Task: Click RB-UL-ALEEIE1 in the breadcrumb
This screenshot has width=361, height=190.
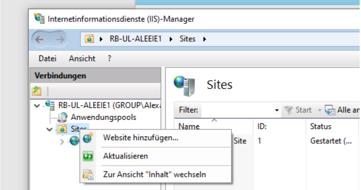Action: click(x=135, y=39)
